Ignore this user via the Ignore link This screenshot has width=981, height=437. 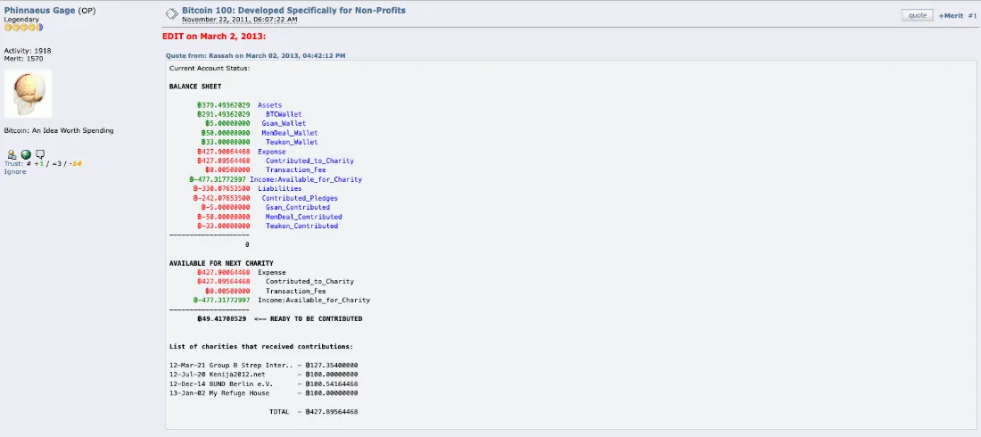click(x=15, y=171)
